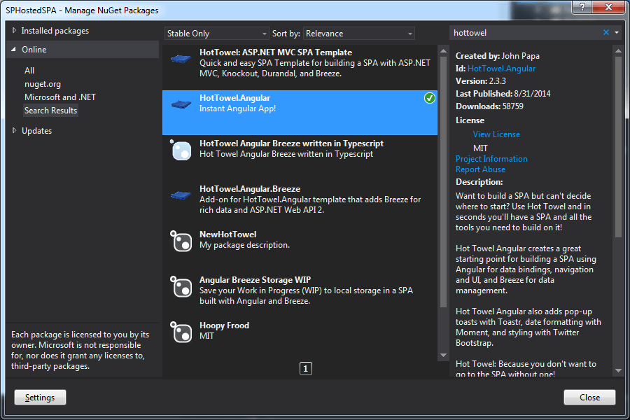
Task: Click the 'Sort by:' label
Action: (x=286, y=34)
